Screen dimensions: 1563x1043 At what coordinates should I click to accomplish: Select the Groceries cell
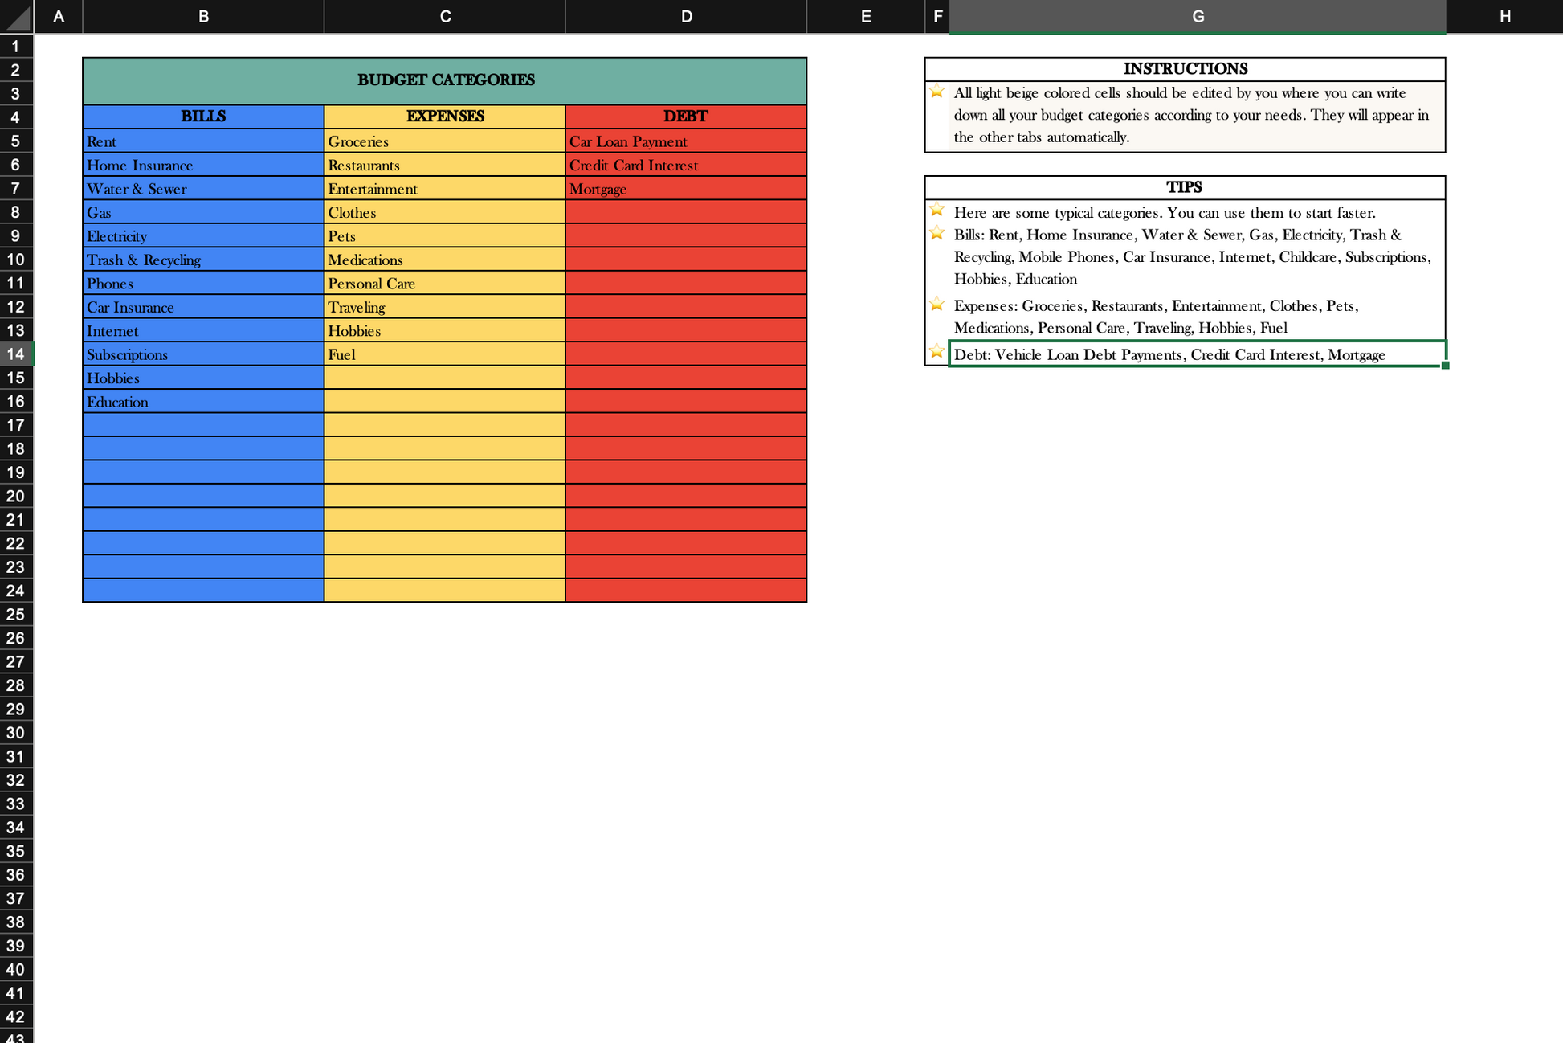pyautogui.click(x=445, y=141)
